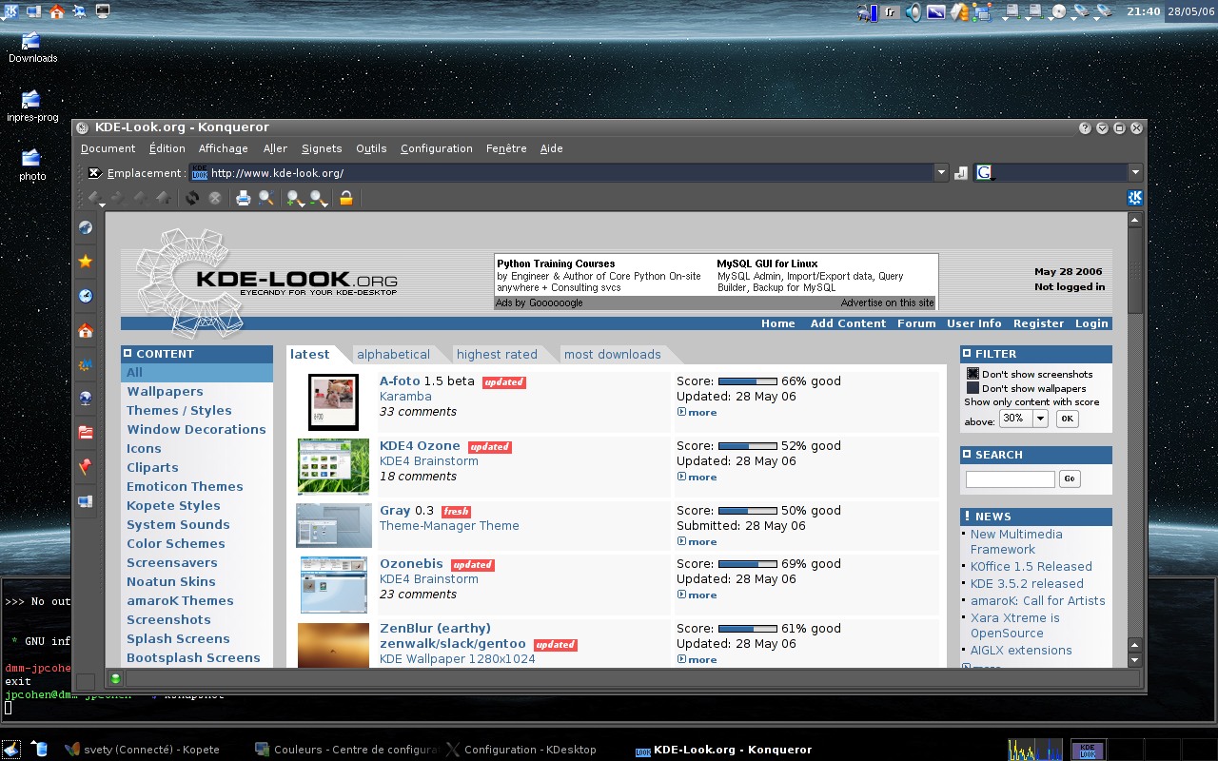The image size is (1218, 761).
Task: Click the Add Content navigation link
Action: [848, 323]
